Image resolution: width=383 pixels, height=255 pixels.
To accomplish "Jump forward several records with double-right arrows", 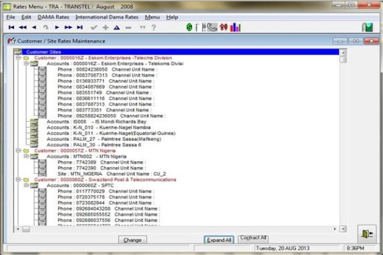I will (68, 27).
